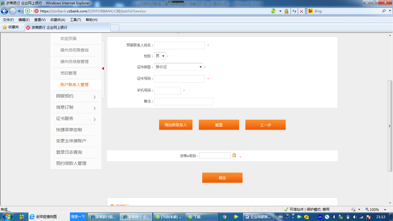Open 操作员权限查询 in the sidebar

75,50
